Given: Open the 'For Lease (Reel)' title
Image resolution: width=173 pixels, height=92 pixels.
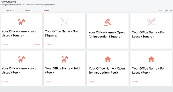Looking at the screenshot, I should click(x=148, y=70).
